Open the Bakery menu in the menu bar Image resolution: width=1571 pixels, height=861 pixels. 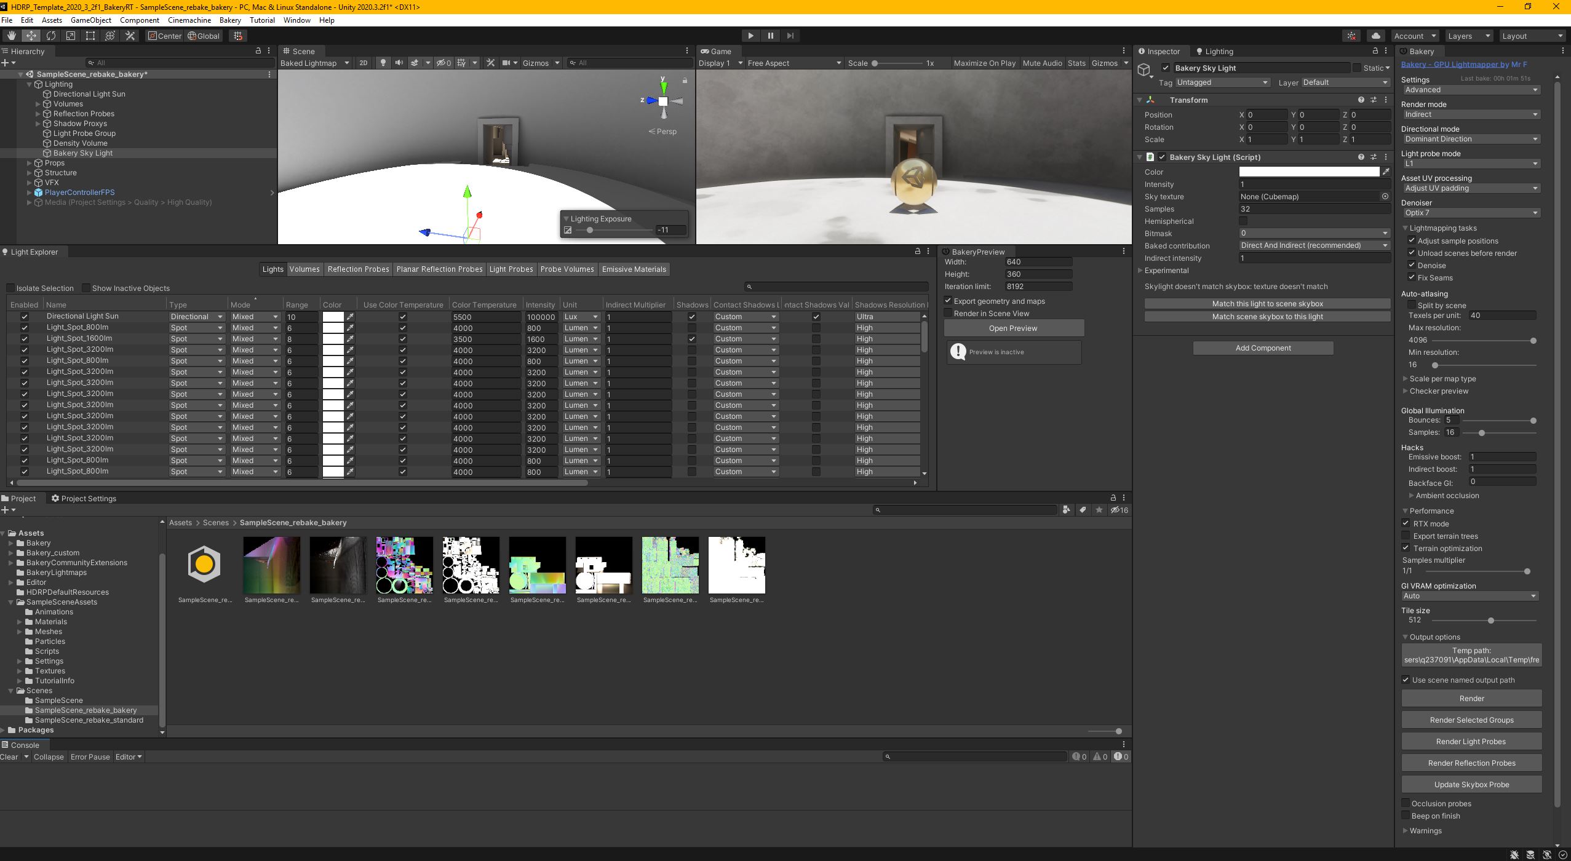[x=230, y=20]
